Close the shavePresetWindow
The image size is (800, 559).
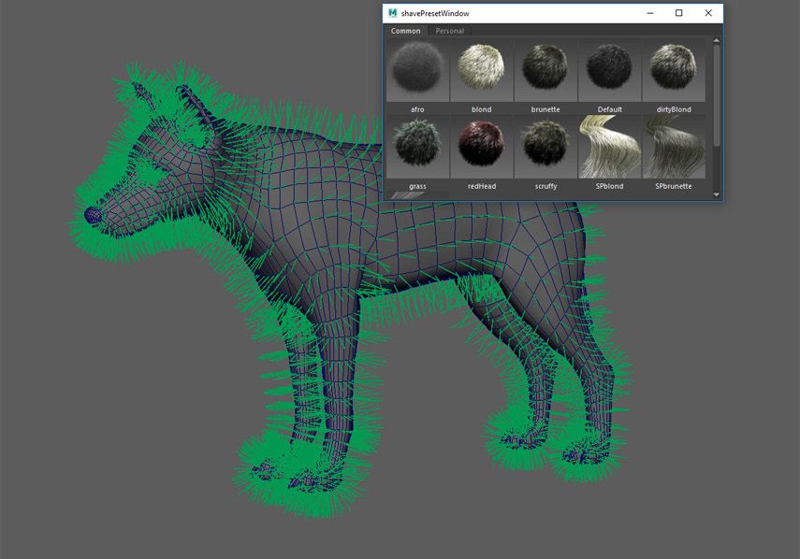(708, 13)
